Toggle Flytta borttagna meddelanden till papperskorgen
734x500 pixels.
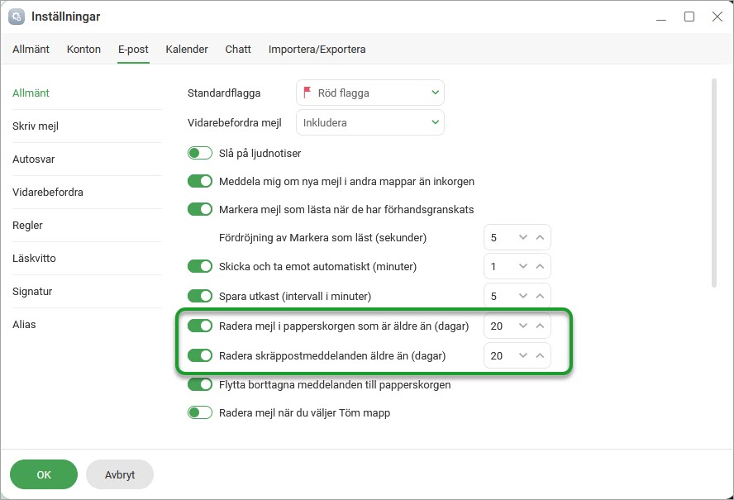point(200,384)
